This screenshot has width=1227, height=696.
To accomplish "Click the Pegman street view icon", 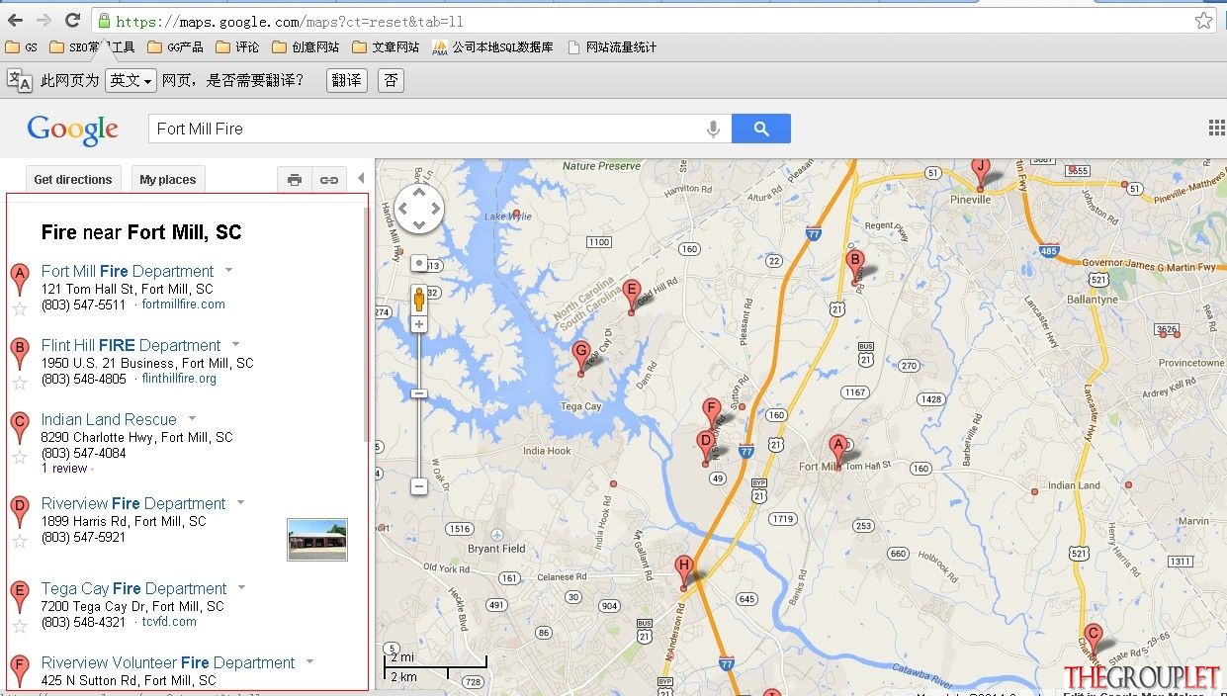I will 419,298.
